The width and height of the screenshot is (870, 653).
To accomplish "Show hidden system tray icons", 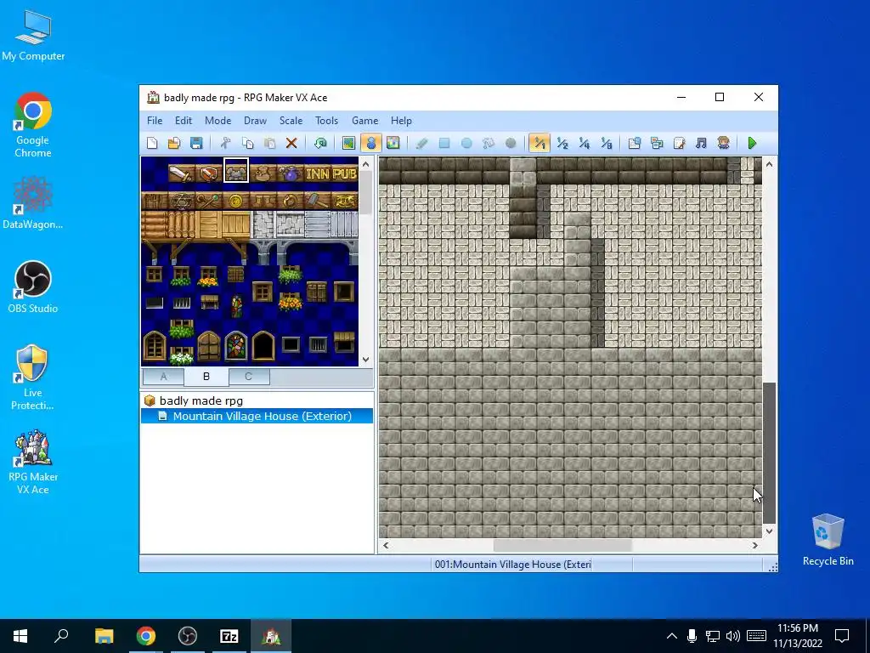I will coord(671,636).
